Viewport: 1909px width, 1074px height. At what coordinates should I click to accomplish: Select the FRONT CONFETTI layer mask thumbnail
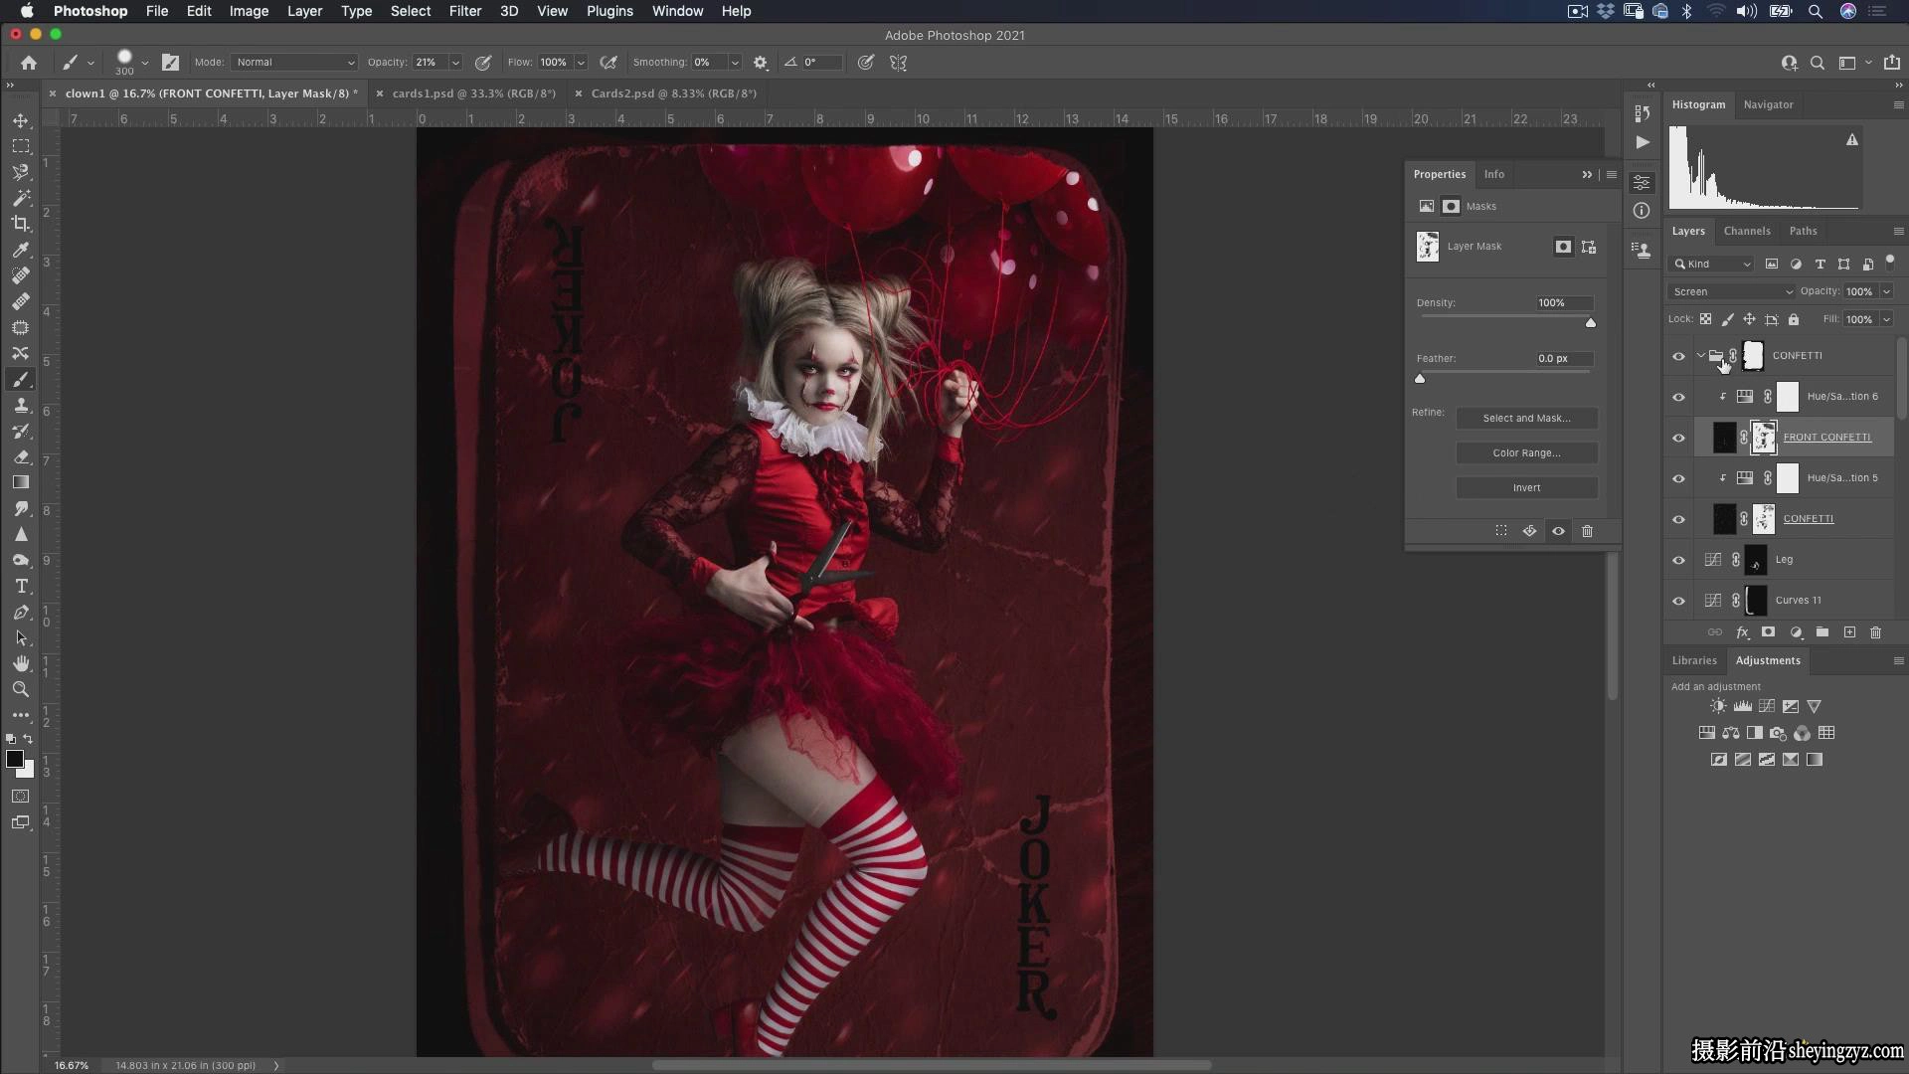[x=1763, y=438]
